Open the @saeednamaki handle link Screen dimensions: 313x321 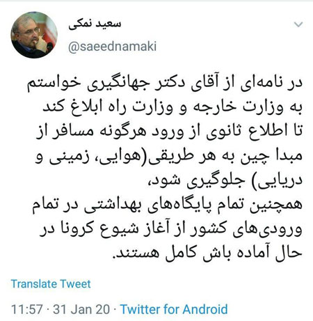pyautogui.click(x=112, y=46)
